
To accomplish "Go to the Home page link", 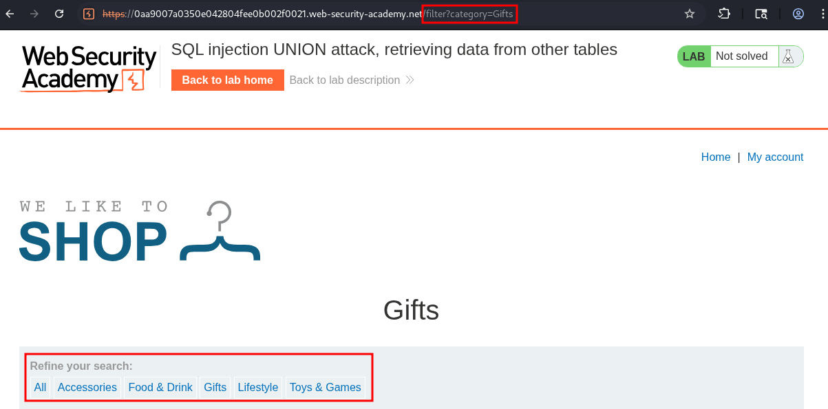I will click(715, 157).
